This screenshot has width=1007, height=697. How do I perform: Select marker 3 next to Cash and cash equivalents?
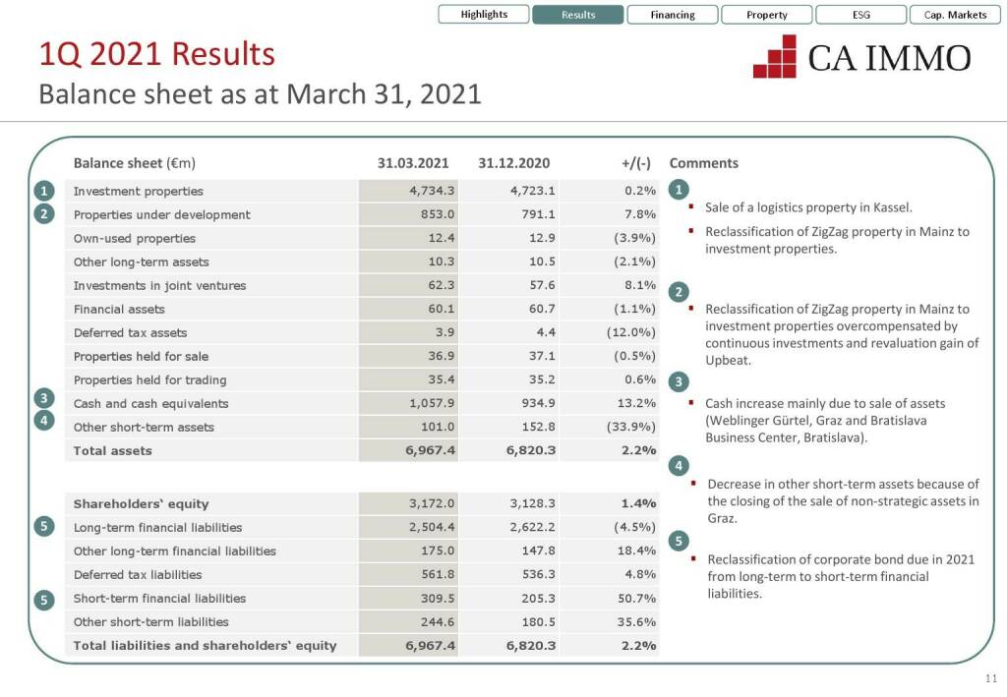[x=43, y=398]
